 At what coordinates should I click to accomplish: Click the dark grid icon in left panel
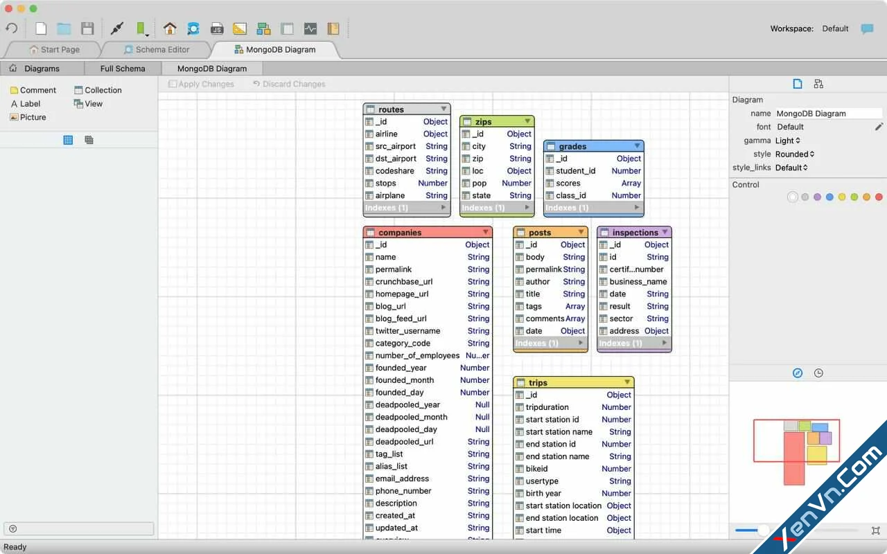[89, 140]
